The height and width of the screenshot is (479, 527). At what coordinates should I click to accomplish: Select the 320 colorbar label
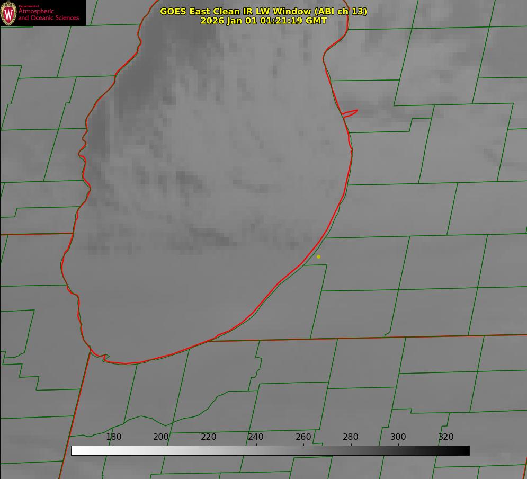(446, 437)
